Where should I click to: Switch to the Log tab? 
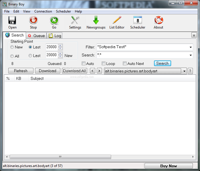55,36
